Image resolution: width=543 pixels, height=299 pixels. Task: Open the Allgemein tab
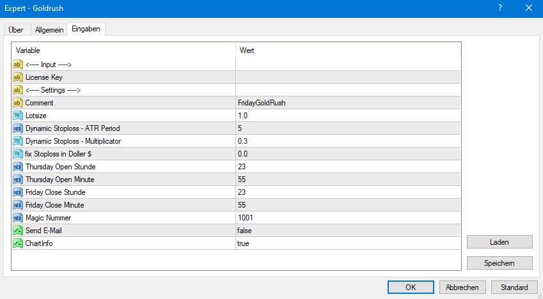pos(48,30)
